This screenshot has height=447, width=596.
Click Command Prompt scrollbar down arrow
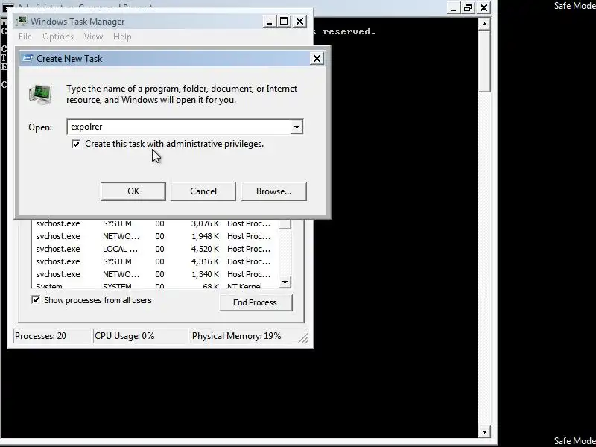point(484,432)
